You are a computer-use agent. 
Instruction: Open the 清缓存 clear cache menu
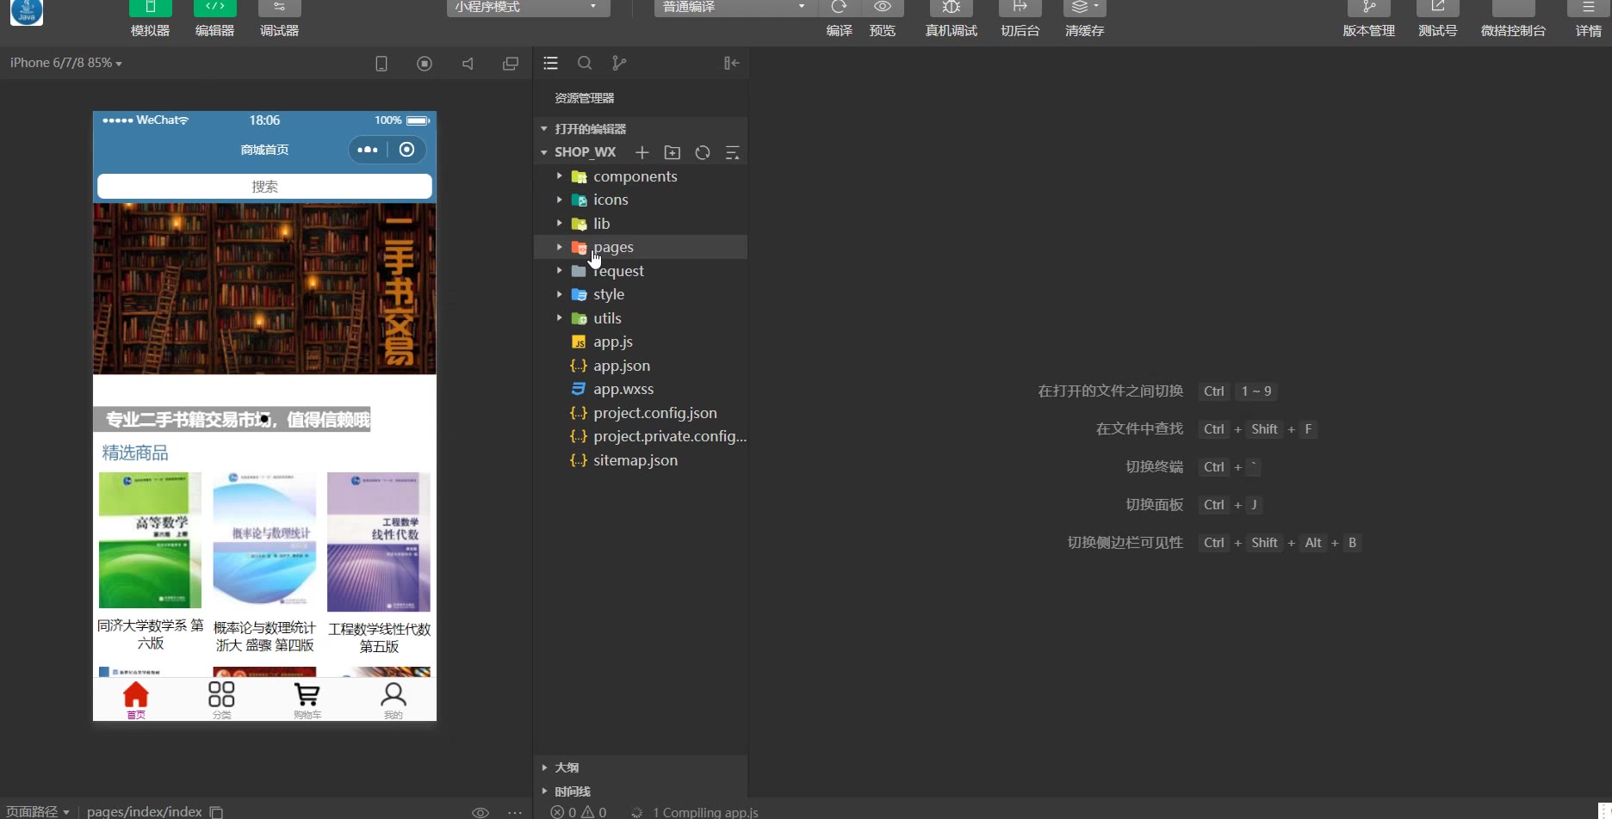tap(1084, 9)
